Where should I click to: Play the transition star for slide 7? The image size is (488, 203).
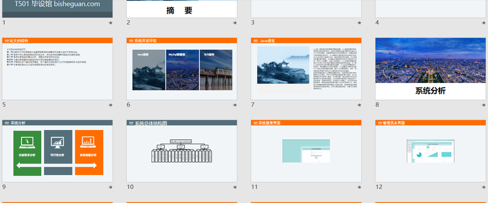(359, 105)
